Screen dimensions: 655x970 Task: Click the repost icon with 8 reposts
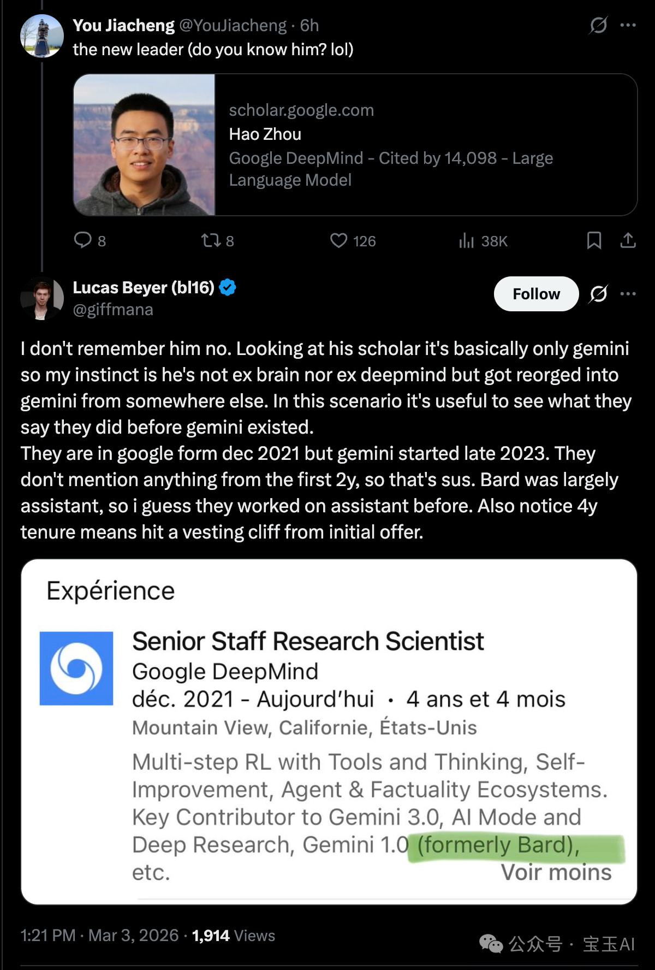coord(211,240)
